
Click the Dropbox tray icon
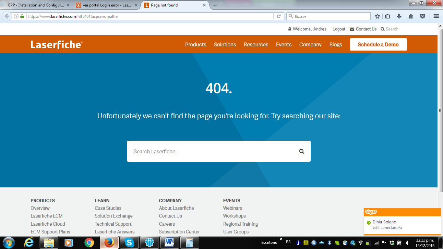pyautogui.click(x=392, y=243)
